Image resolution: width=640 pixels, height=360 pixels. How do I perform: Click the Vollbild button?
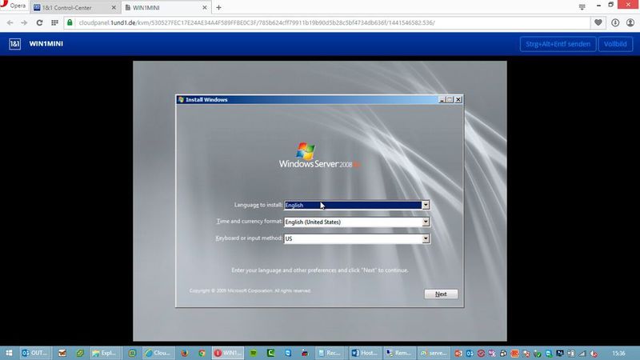click(615, 44)
